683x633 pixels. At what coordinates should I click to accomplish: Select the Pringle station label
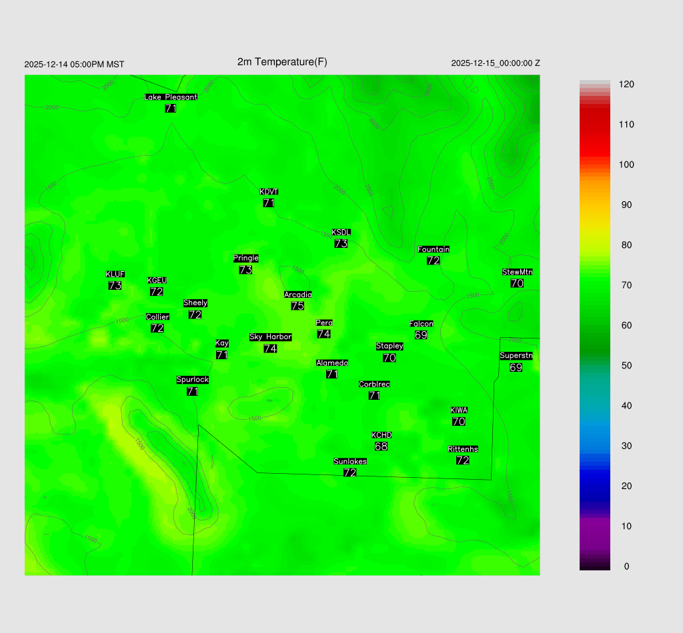(x=246, y=259)
